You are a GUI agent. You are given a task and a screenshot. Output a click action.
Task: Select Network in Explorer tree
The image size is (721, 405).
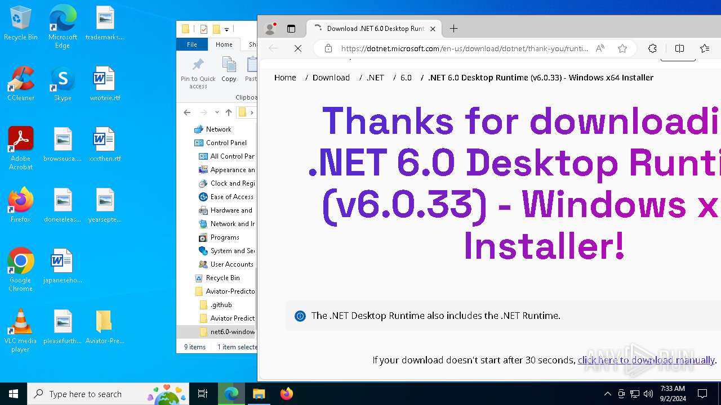(219, 129)
